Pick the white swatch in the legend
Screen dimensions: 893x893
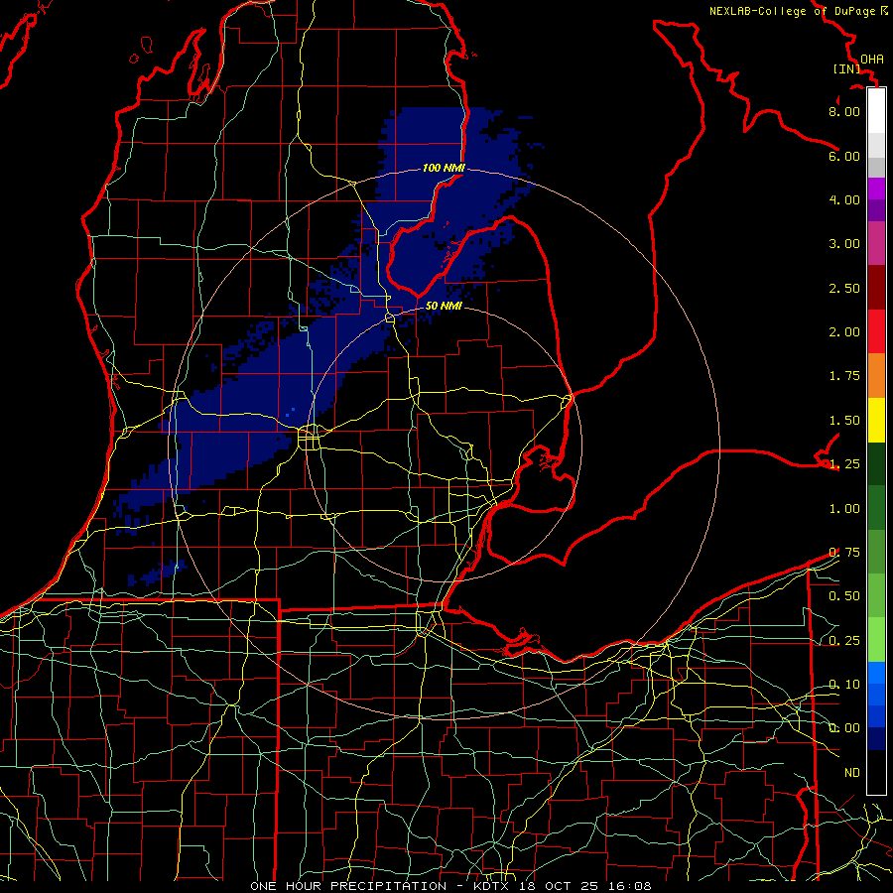click(x=876, y=110)
